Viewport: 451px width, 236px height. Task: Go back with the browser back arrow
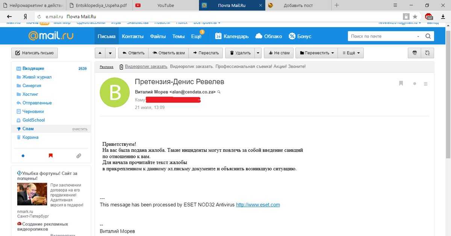9,17
